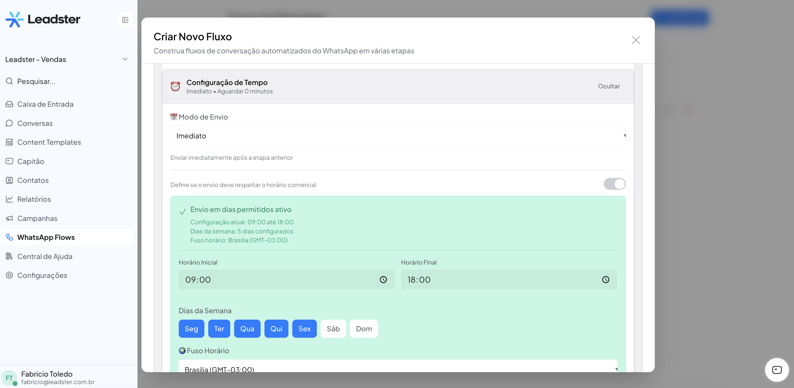The width and height of the screenshot is (794, 388).
Task: Go to Content Templates in the sidebar
Action: coord(49,143)
